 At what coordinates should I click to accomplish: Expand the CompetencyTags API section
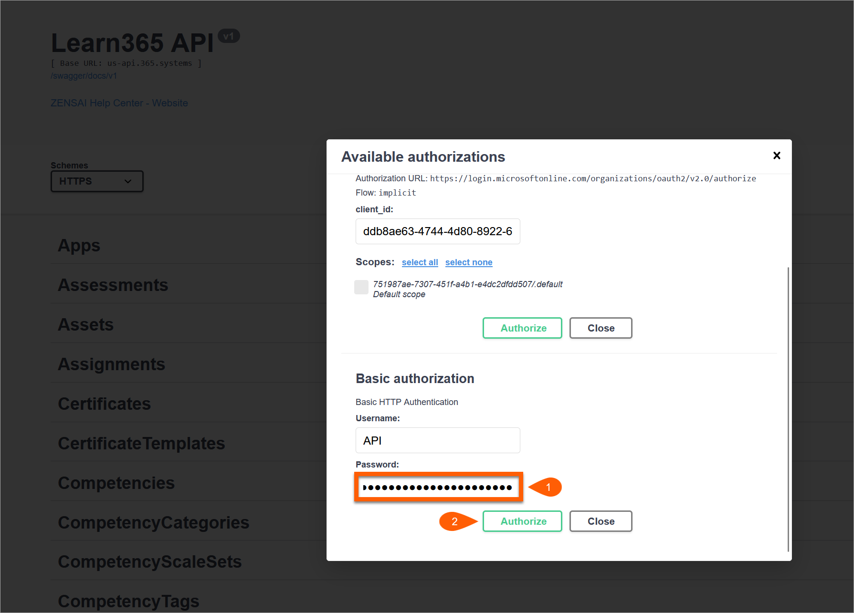tap(128, 601)
